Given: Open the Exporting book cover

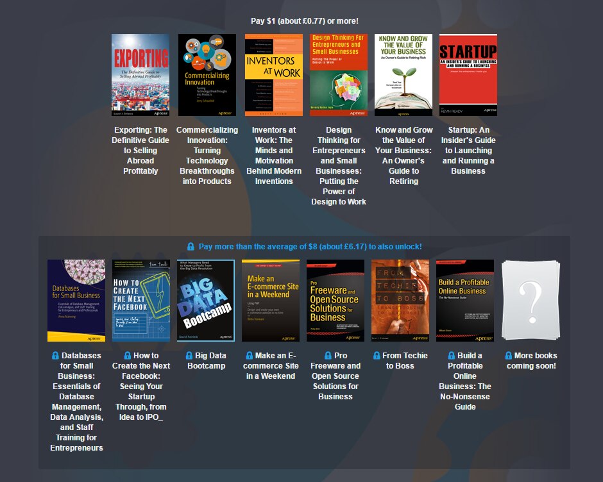Looking at the screenshot, I should (140, 75).
